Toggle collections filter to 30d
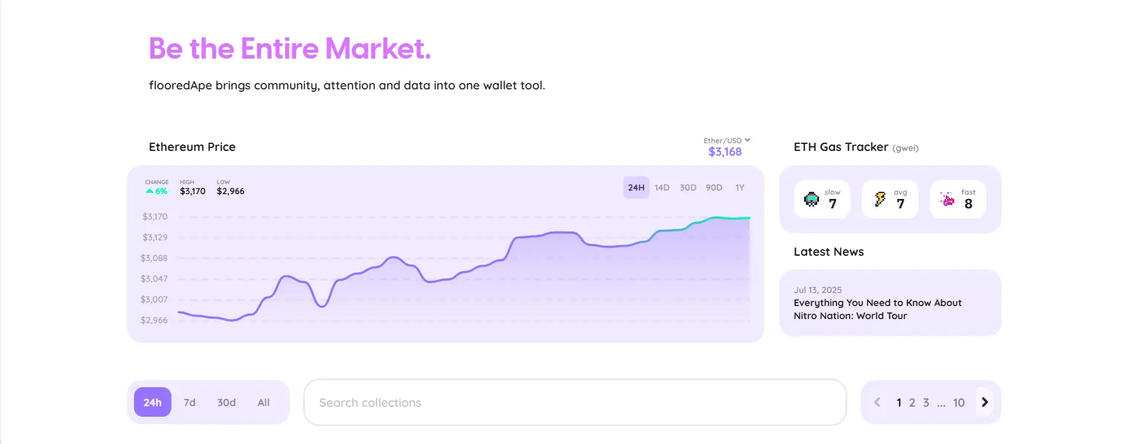This screenshot has width=1125, height=444. pyautogui.click(x=227, y=403)
